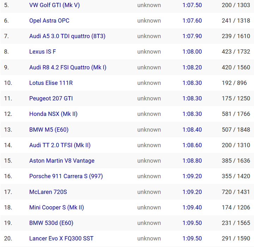Select power/weight value 174 / 1206
The height and width of the screenshot is (247, 254).
236,208
